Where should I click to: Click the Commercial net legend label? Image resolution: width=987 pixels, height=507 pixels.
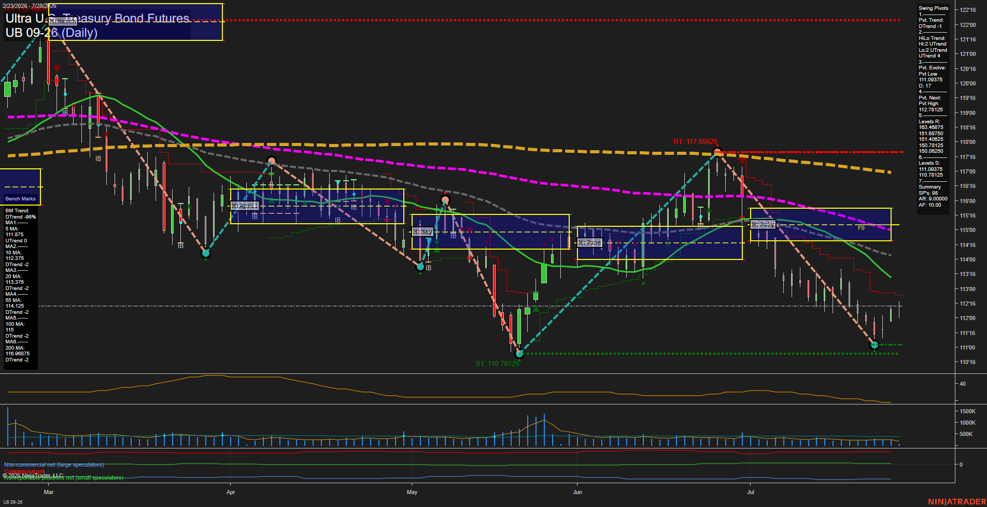24,471
